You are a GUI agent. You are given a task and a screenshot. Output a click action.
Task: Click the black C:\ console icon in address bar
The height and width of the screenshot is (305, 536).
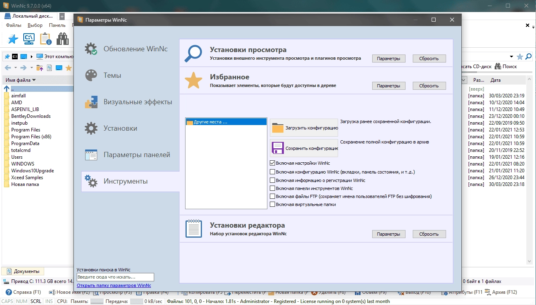pyautogui.click(x=14, y=57)
